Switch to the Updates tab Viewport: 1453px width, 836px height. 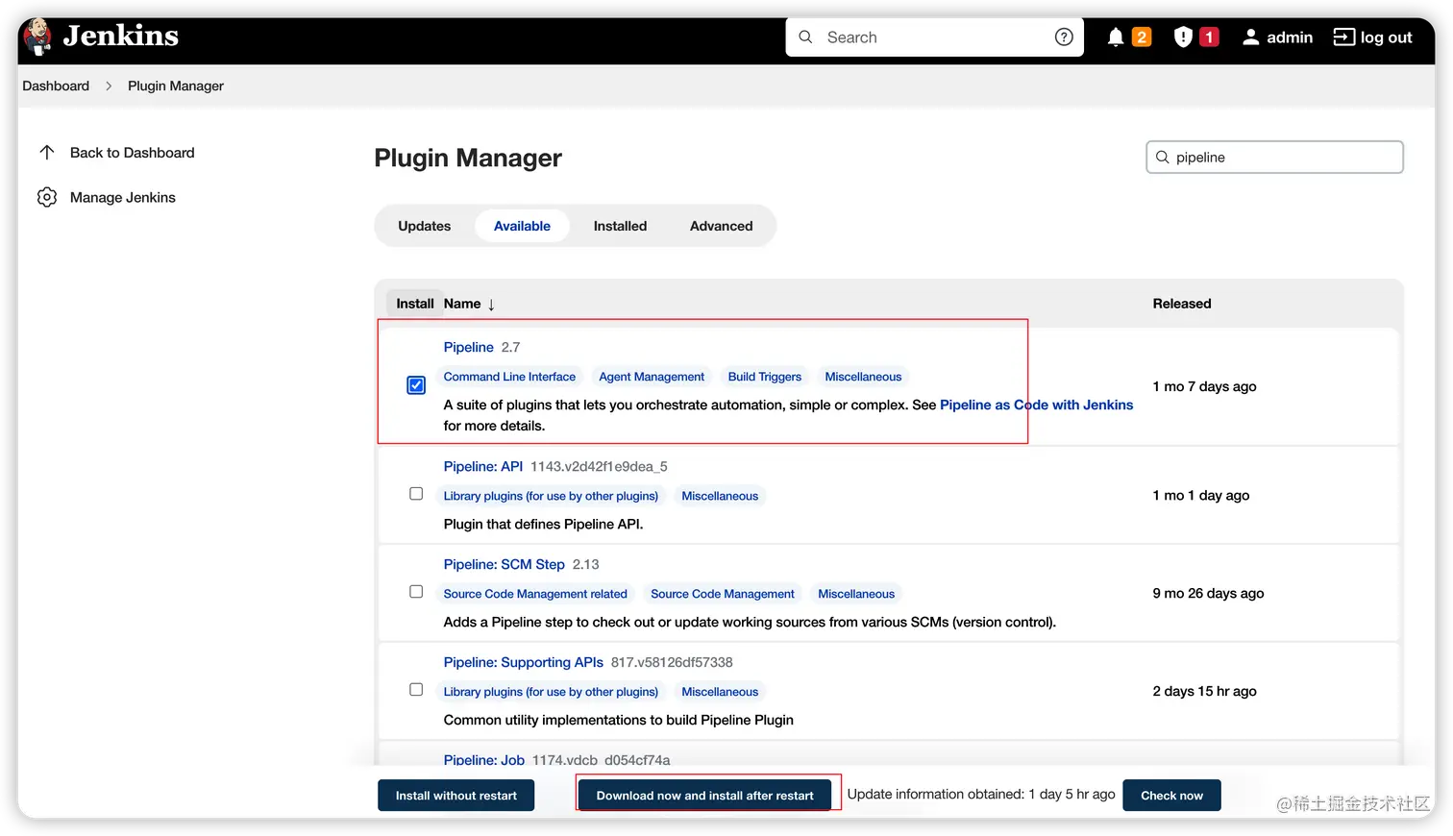click(425, 226)
